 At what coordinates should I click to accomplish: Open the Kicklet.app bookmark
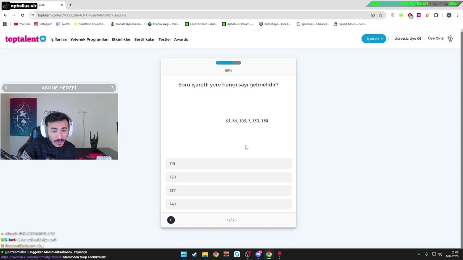275,24
